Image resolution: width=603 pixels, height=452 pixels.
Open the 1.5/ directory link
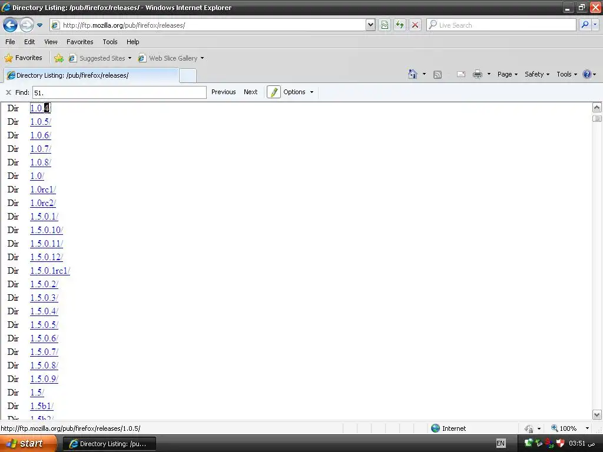click(37, 393)
